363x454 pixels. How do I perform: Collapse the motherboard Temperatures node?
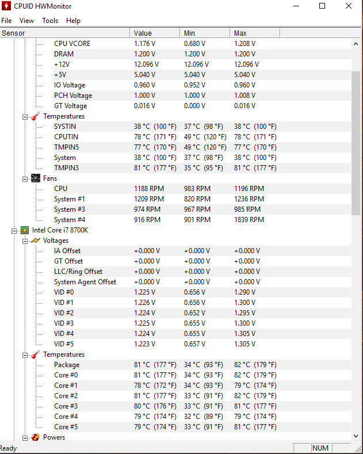[x=25, y=116]
